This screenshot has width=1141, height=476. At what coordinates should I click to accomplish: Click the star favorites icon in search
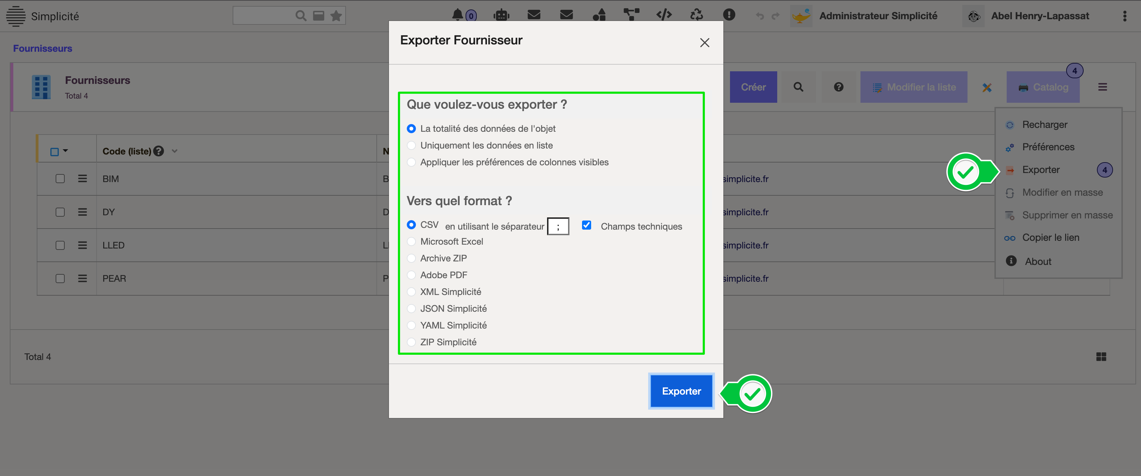[x=336, y=16]
